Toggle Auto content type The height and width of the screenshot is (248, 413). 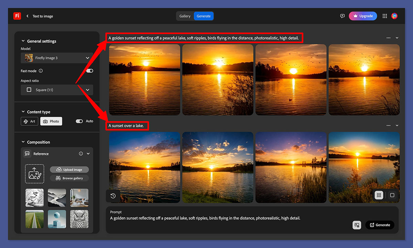coord(80,121)
